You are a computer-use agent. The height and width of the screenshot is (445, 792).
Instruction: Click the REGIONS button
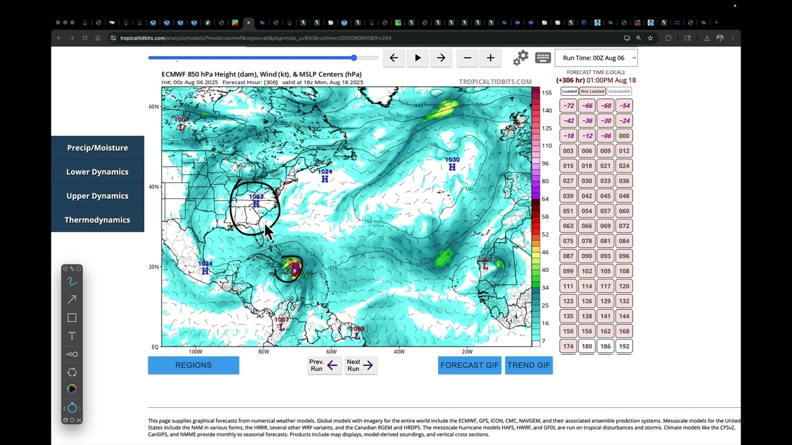pyautogui.click(x=194, y=365)
